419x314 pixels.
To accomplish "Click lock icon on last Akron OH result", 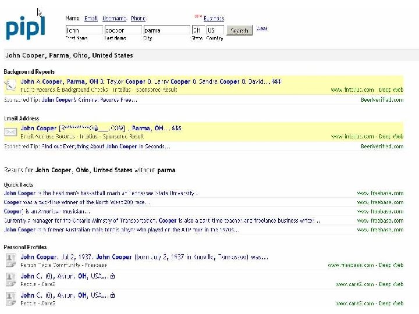I will tap(112, 295).
